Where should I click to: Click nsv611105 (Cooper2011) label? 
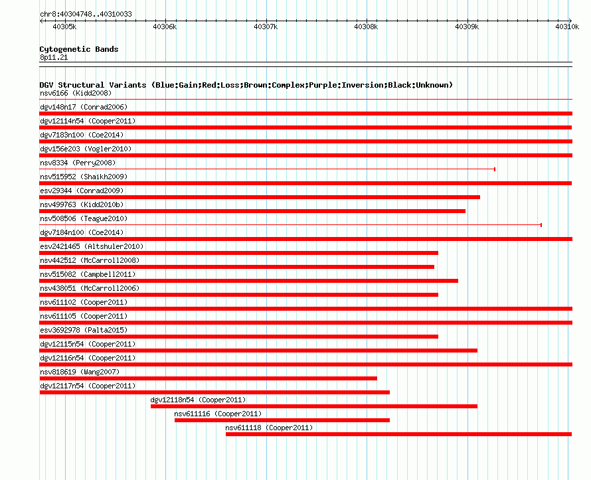pyautogui.click(x=84, y=316)
